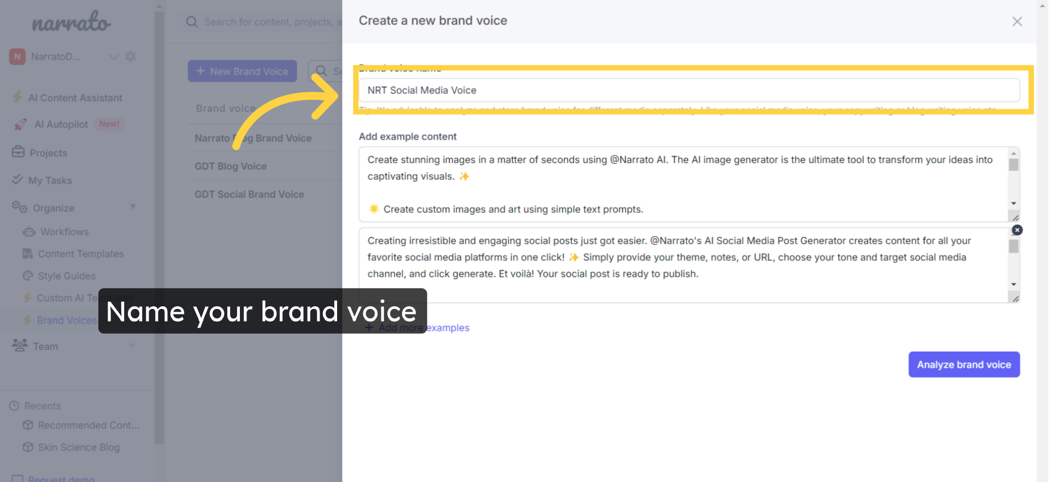Click Add more examples link
Image resolution: width=1049 pixels, height=482 pixels.
coord(417,328)
